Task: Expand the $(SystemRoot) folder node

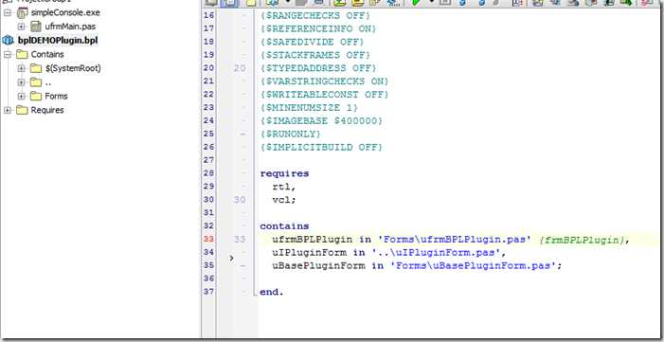Action: tap(21, 68)
